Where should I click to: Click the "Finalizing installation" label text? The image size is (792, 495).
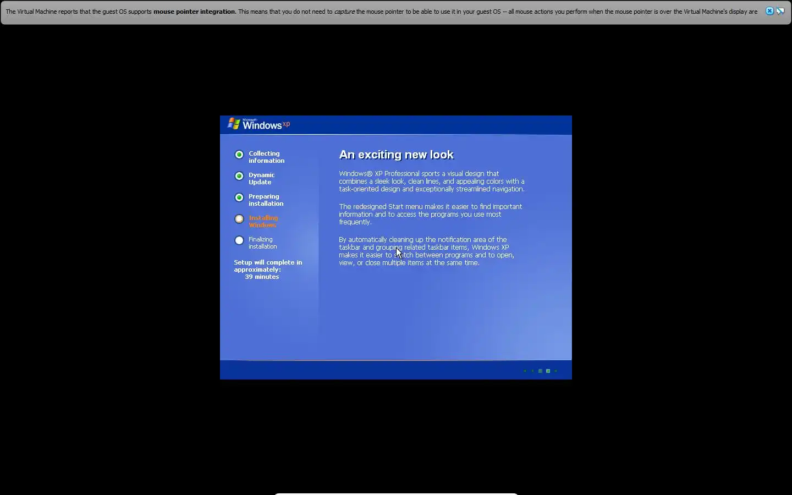point(263,243)
